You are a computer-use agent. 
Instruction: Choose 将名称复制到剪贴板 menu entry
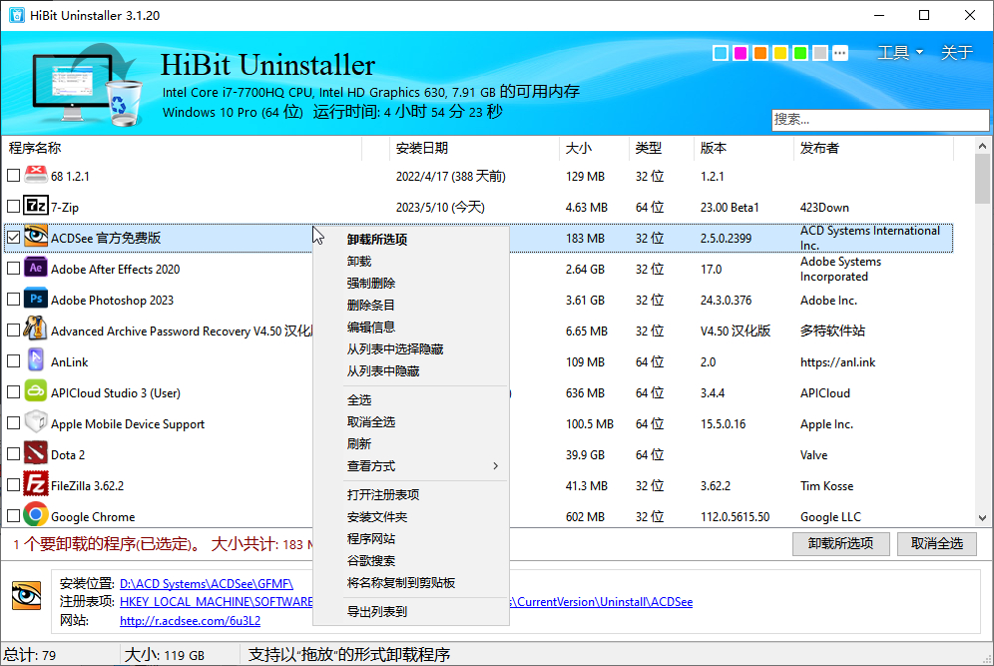coord(411,583)
